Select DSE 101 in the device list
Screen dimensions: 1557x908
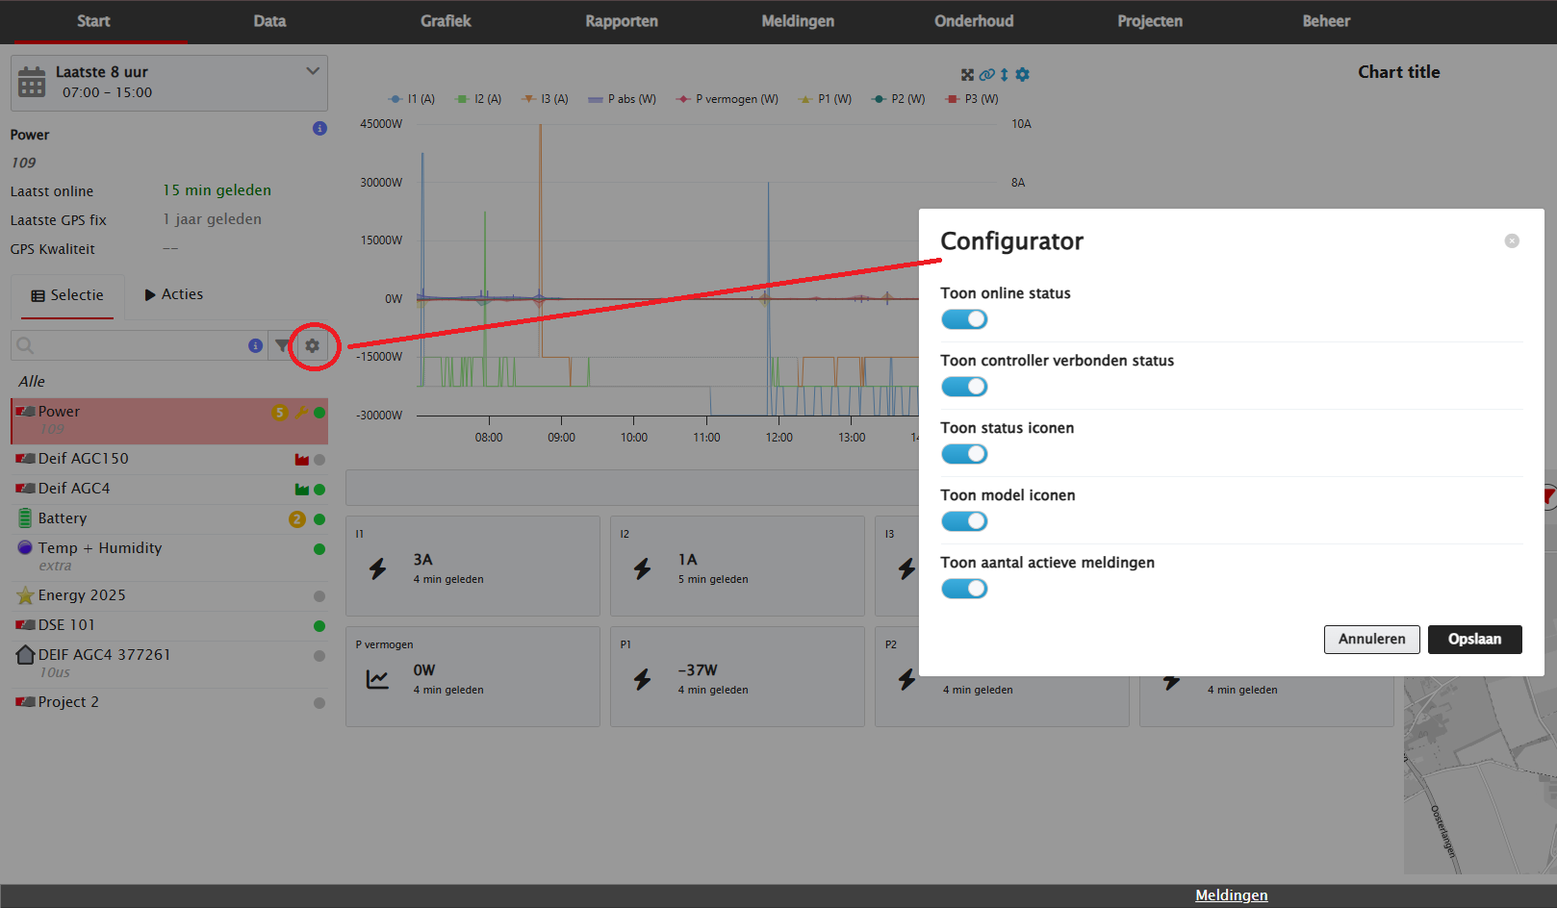(x=169, y=625)
